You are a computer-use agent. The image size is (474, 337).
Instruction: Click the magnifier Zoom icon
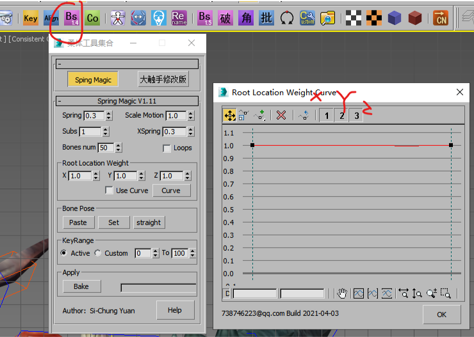click(431, 294)
